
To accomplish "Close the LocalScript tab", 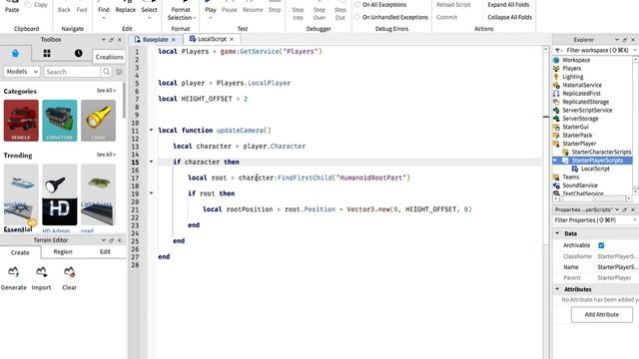I will (232, 39).
